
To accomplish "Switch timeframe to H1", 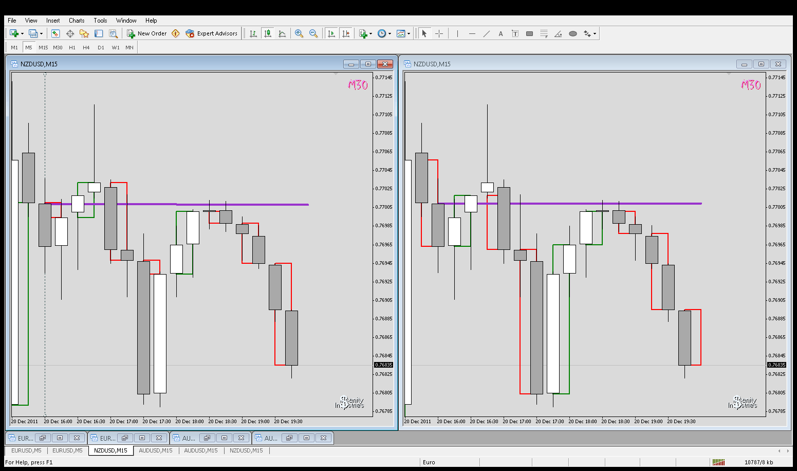I will pyautogui.click(x=72, y=47).
